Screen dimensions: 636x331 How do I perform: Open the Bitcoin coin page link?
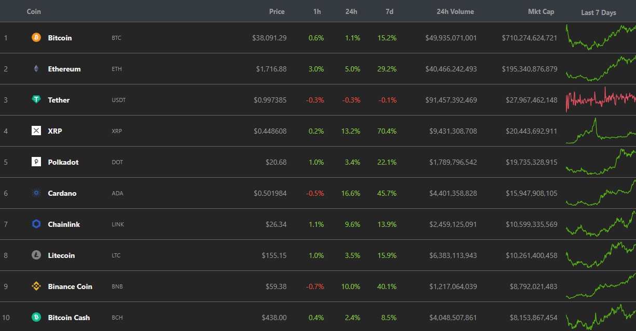60,38
